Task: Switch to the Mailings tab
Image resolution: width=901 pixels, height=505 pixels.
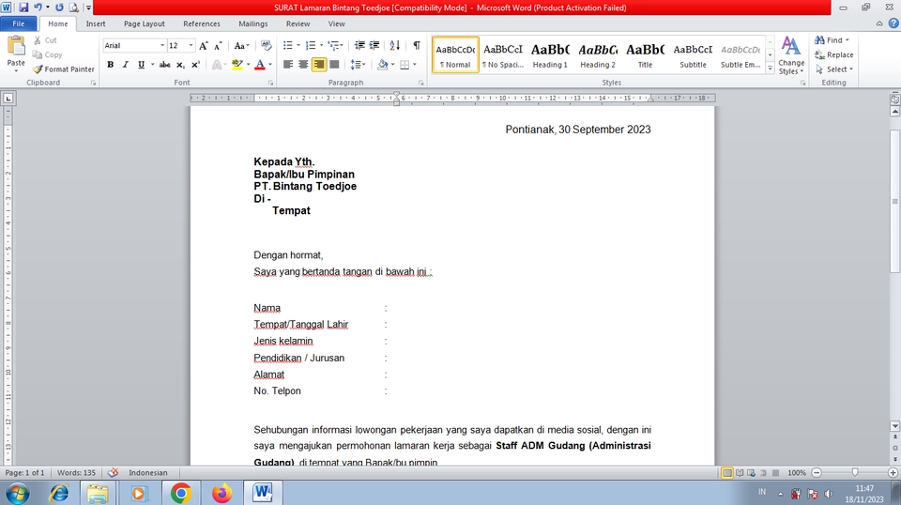Action: (x=252, y=23)
